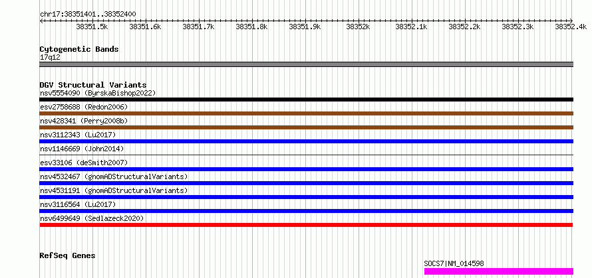Open the SOCS7|NM_014598 gene label
Viewport: 592px width, 278px height.
(x=454, y=263)
